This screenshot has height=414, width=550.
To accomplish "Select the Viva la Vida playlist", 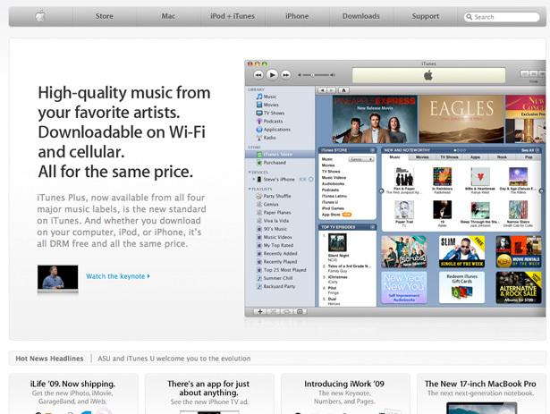I will [x=273, y=221].
